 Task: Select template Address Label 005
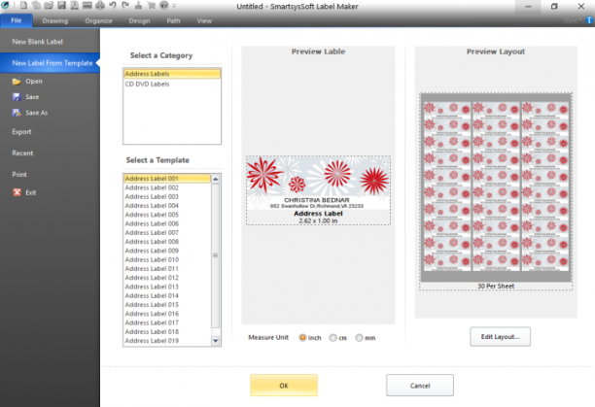tap(167, 215)
